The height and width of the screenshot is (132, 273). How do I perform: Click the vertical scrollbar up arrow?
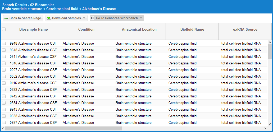(x=270, y=42)
